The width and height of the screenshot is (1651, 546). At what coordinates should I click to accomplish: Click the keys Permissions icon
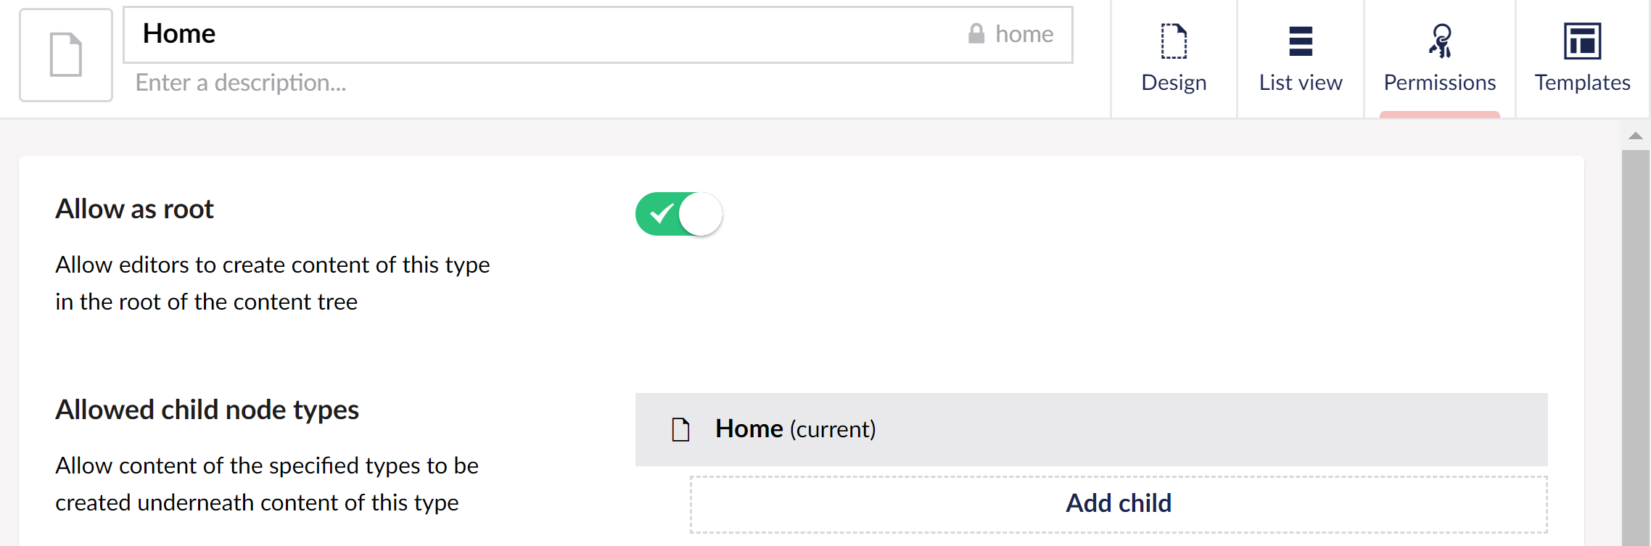pos(1440,41)
